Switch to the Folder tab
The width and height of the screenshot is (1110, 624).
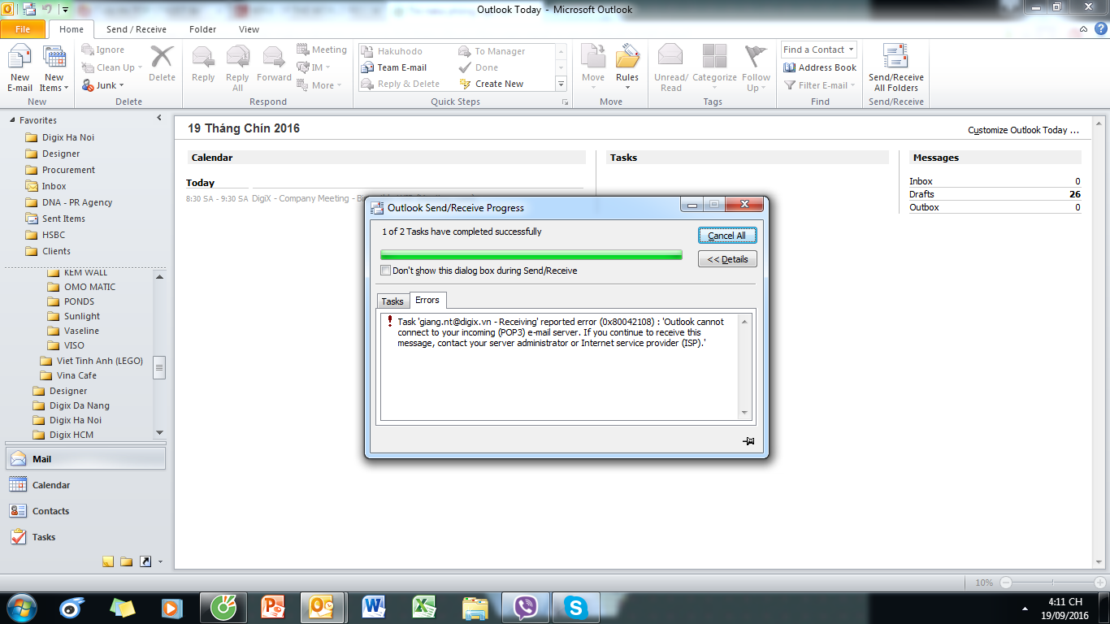[203, 29]
